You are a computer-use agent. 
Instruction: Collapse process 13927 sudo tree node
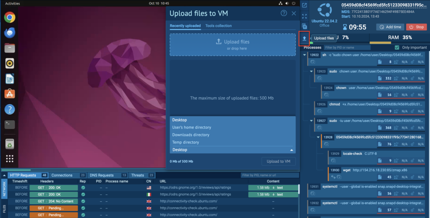[312, 121]
